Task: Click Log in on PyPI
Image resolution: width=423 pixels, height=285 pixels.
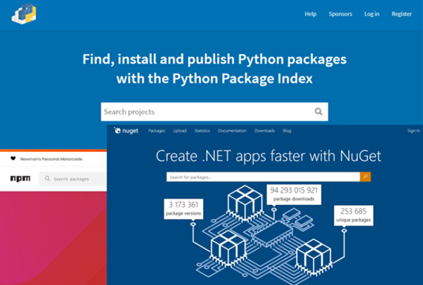Action: (372, 14)
